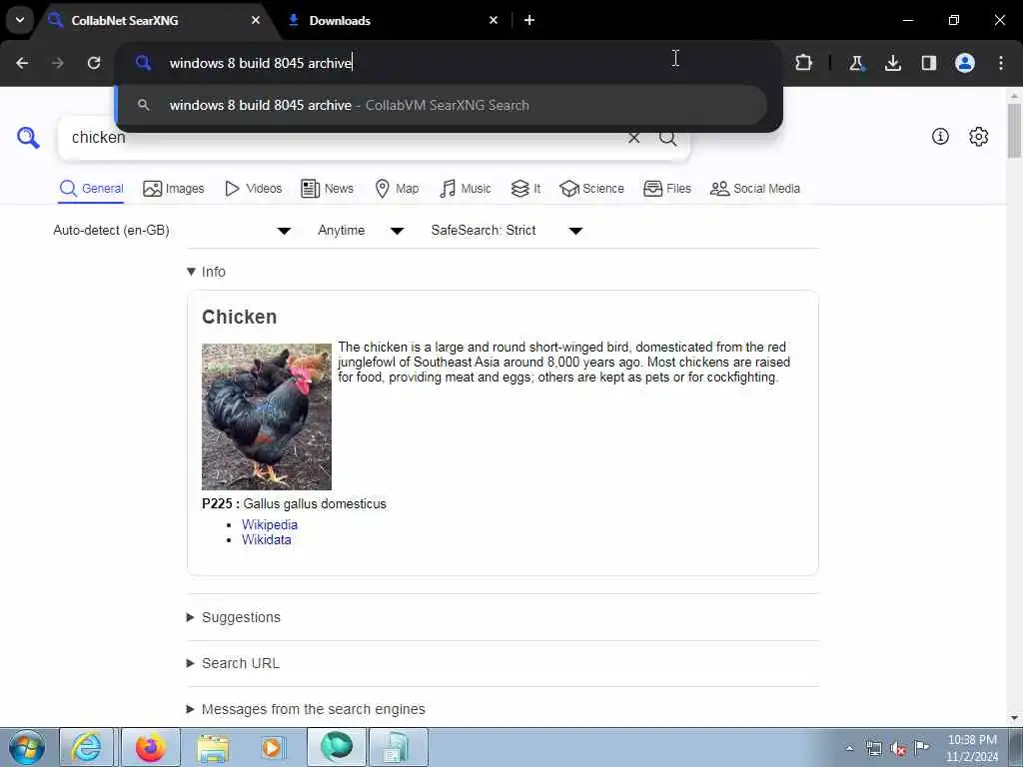Click the page vertical scrollbar thumb
The height and width of the screenshot is (767, 1023).
pyautogui.click(x=1014, y=131)
